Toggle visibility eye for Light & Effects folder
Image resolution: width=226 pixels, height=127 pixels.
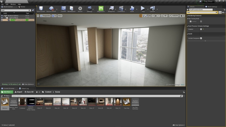(x=2, y=18)
